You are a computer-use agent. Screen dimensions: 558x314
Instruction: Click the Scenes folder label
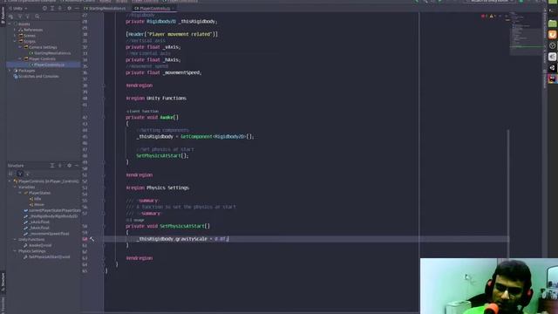click(x=29, y=36)
